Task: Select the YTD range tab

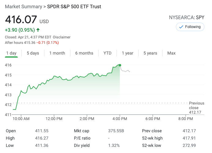Action: pos(107,53)
